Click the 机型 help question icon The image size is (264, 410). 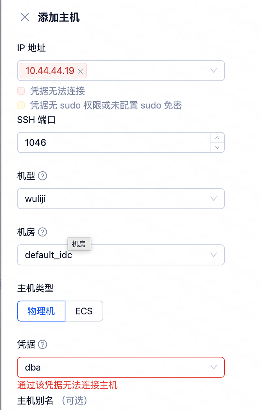point(43,176)
